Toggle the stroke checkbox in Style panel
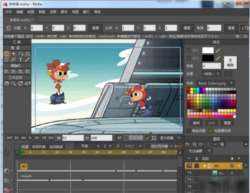The height and width of the screenshot is (193, 250). [x=189, y=58]
